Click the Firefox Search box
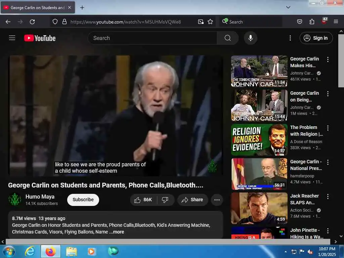 pos(251,22)
